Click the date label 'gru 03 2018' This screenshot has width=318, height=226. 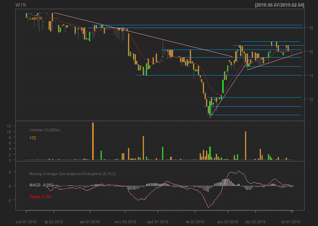(228, 222)
